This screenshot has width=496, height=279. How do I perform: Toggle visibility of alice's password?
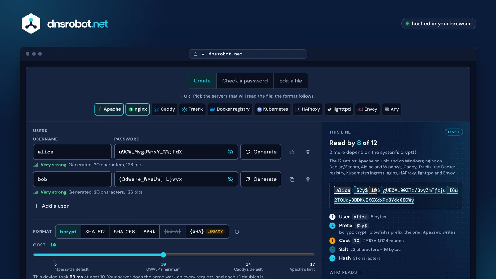[230, 152]
